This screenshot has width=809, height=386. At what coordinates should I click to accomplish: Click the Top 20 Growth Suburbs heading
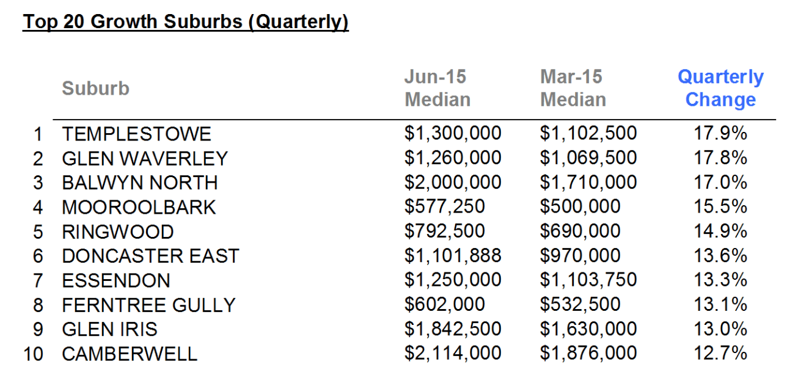[186, 22]
